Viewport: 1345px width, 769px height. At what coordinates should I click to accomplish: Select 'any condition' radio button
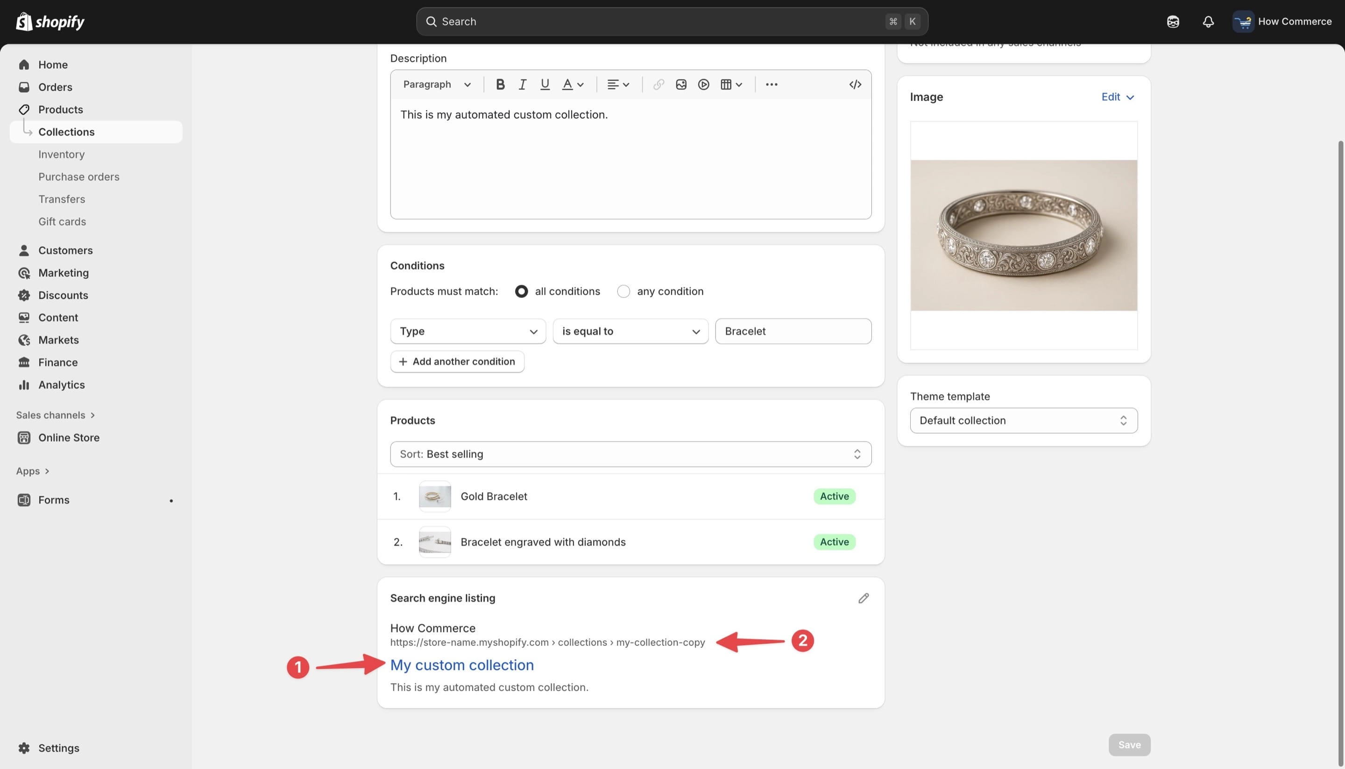point(623,291)
